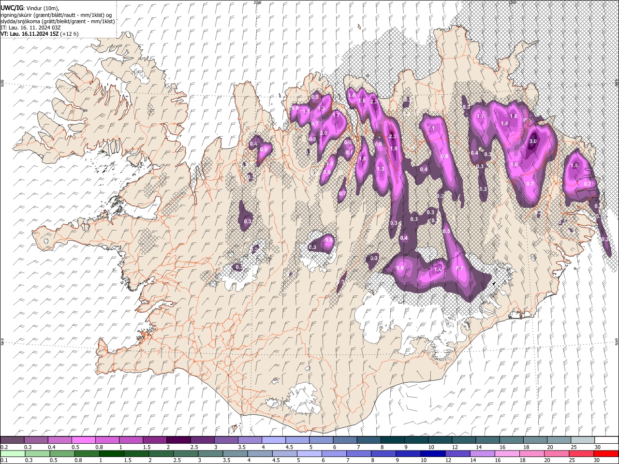619x464 pixels.
Task: Click the 'UWC/IG: Vindur (10m)' title text
Action: (x=30, y=8)
